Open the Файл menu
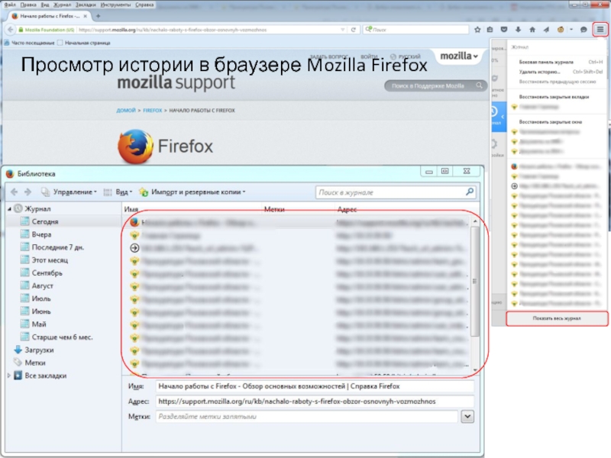 click(x=10, y=5)
